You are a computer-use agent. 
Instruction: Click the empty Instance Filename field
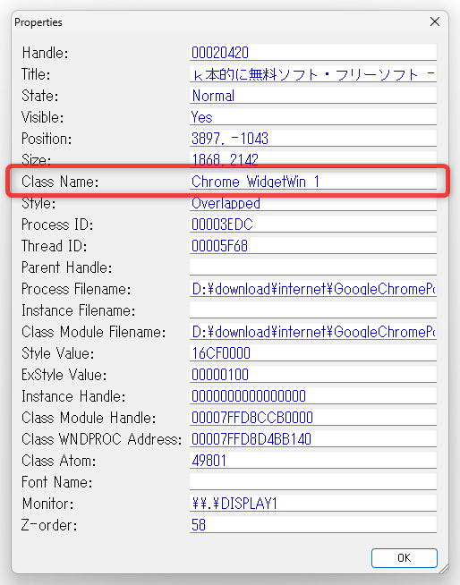pos(313,310)
